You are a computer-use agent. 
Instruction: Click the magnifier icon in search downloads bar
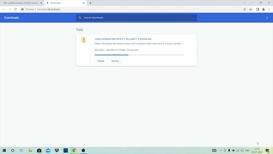[x=80, y=18]
